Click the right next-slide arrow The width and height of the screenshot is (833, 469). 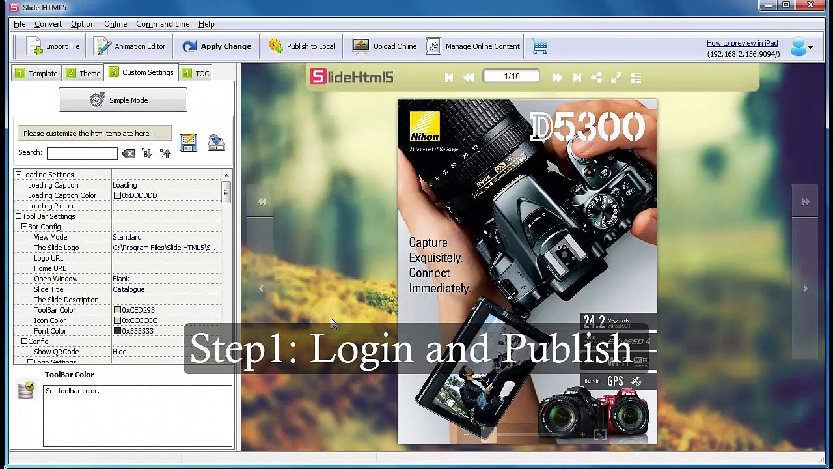[805, 289]
